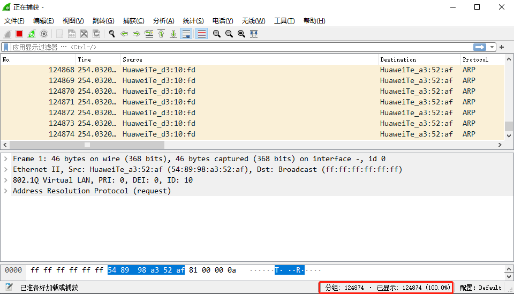This screenshot has width=514, height=294.
Task: Click the display filter input field
Action: click(242, 47)
